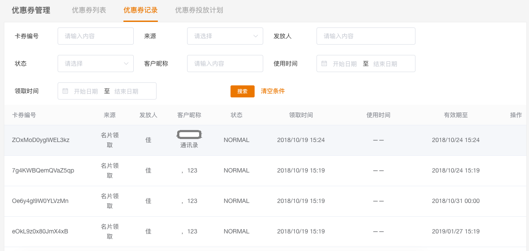Set 领取时间 end date field
This screenshot has height=251, width=529.
[126, 91]
